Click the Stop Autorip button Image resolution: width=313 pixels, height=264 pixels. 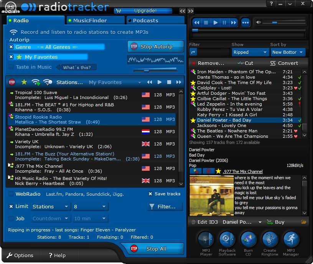[156, 46]
